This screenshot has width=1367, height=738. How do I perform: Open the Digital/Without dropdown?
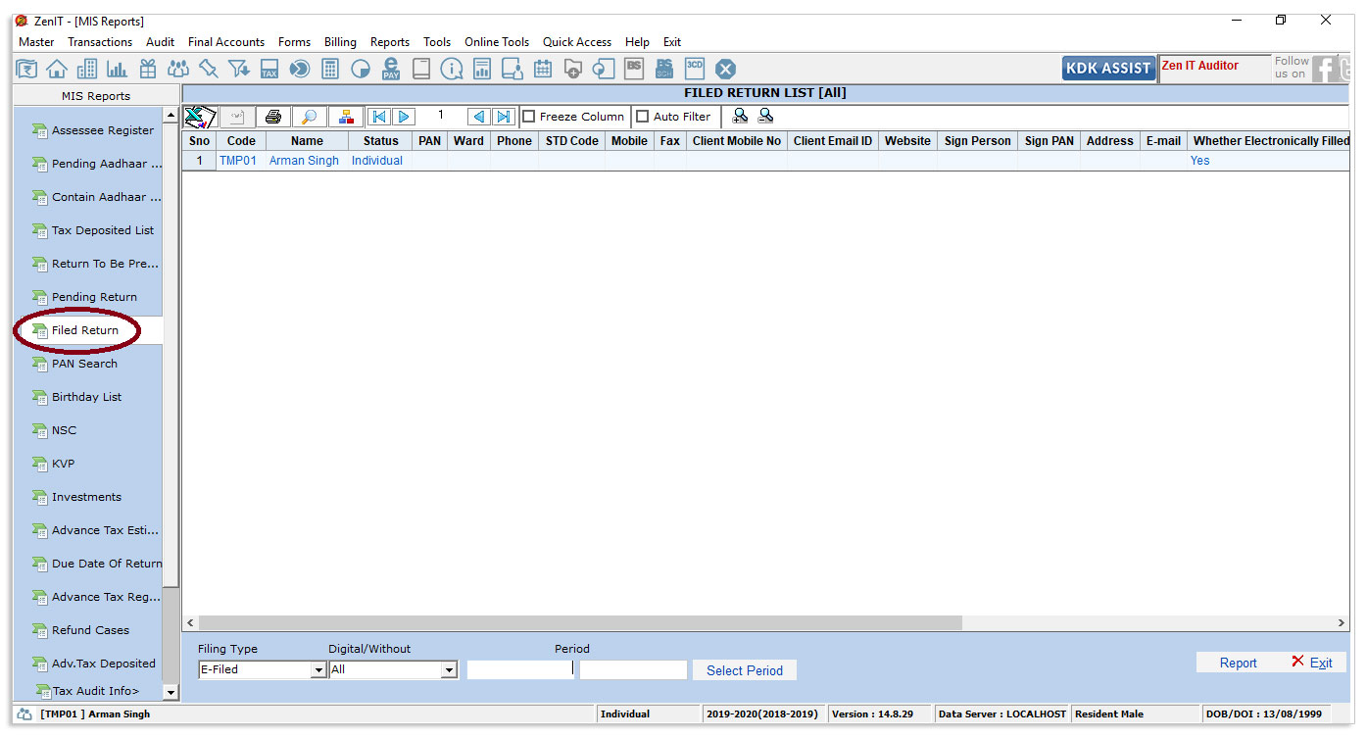[449, 670]
